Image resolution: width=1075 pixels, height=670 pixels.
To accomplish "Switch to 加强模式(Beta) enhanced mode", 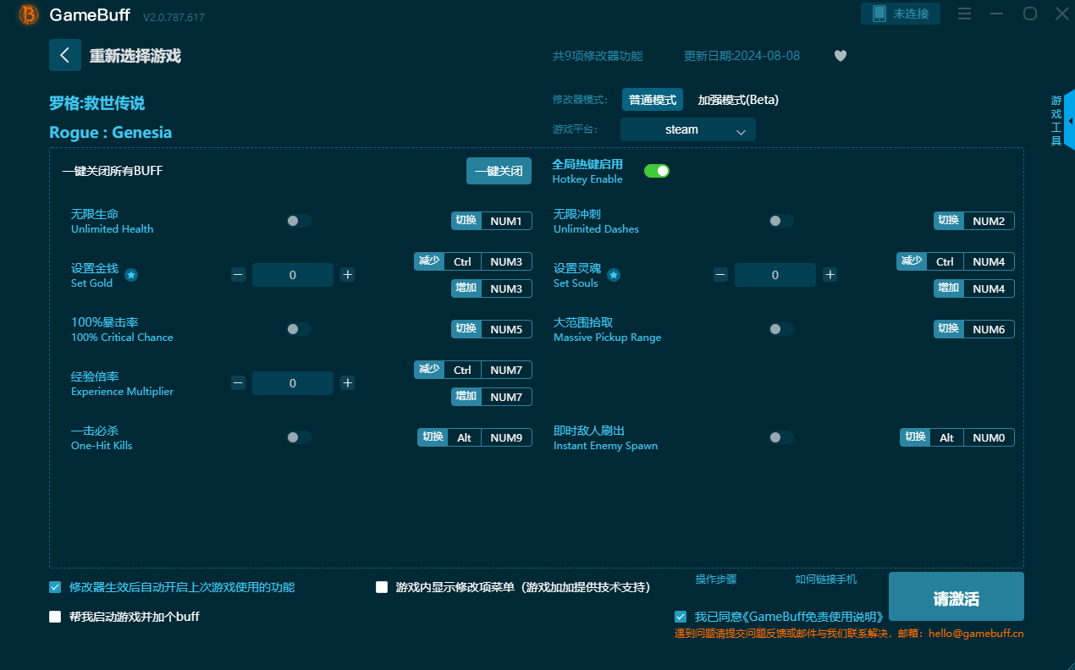I will (738, 100).
